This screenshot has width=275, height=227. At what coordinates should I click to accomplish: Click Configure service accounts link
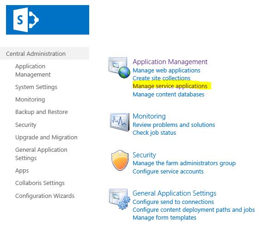pos(168,171)
